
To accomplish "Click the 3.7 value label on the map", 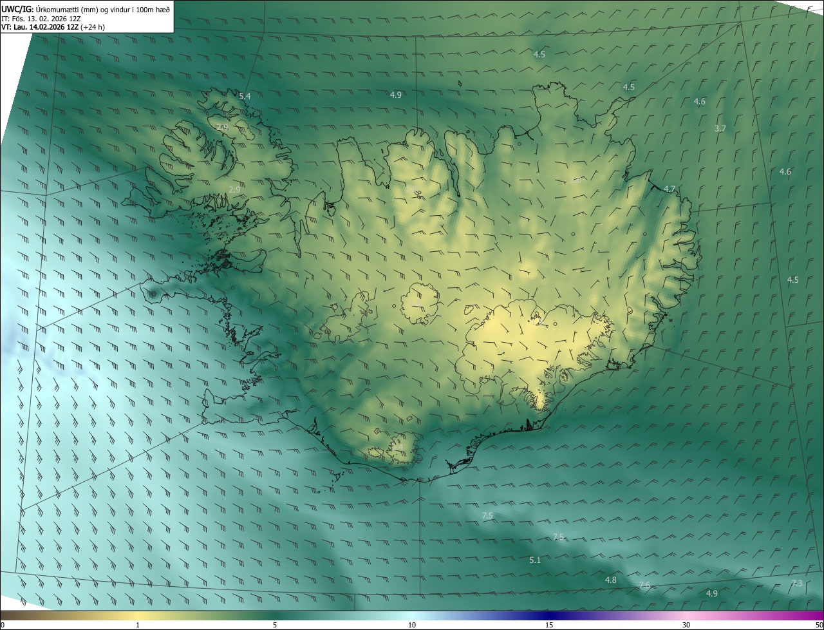I will tap(720, 128).
